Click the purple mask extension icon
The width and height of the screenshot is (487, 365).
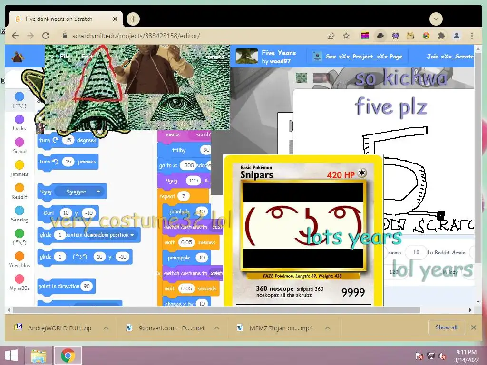[395, 36]
